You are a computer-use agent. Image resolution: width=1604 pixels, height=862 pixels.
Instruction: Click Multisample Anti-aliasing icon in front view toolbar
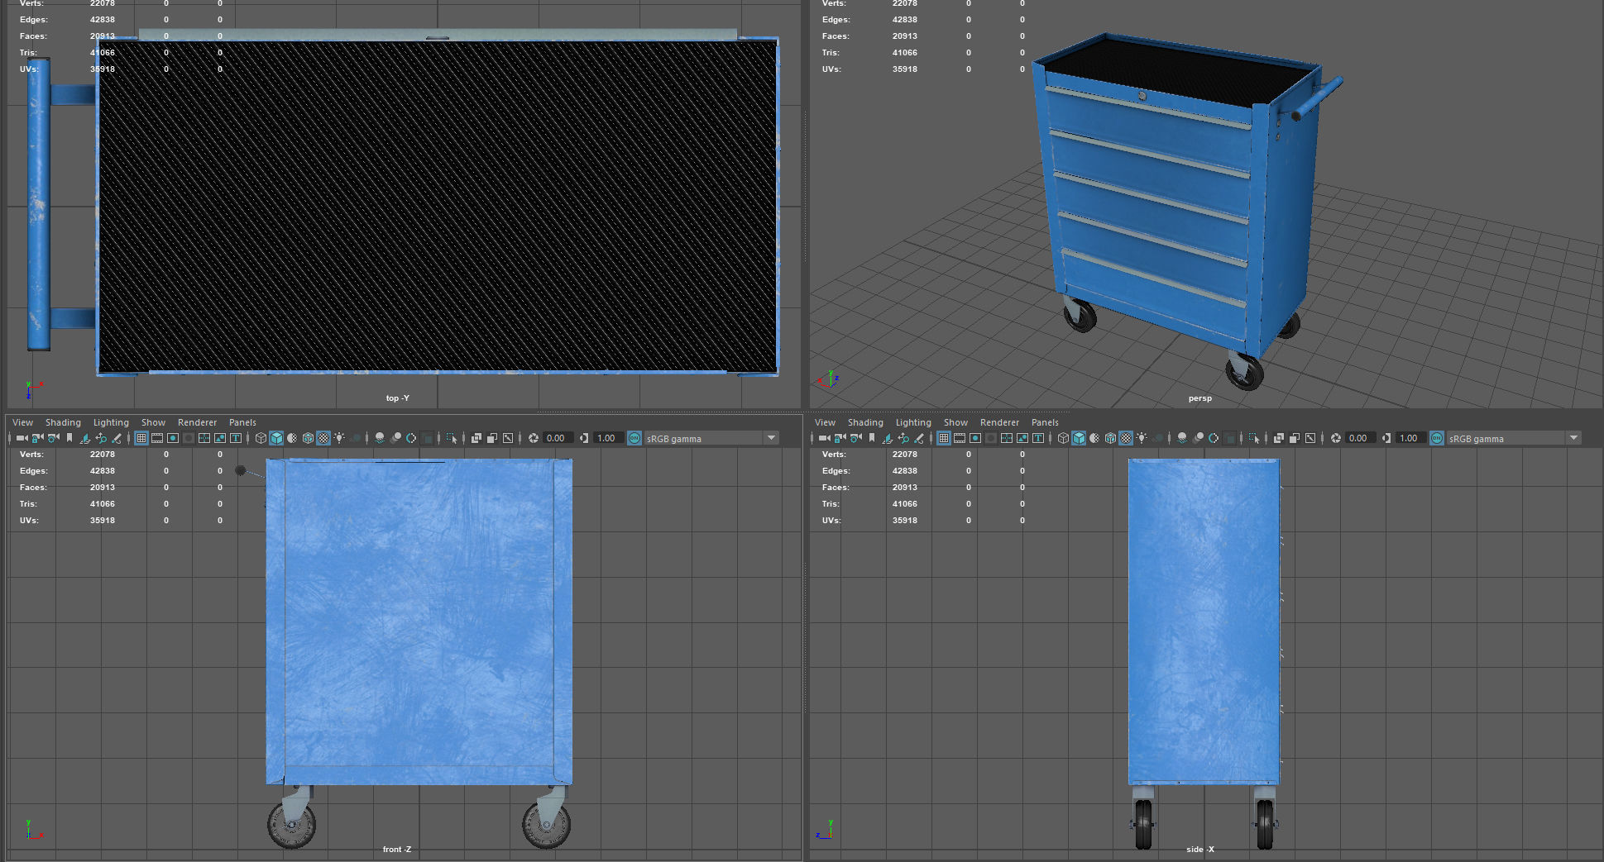pyautogui.click(x=410, y=438)
